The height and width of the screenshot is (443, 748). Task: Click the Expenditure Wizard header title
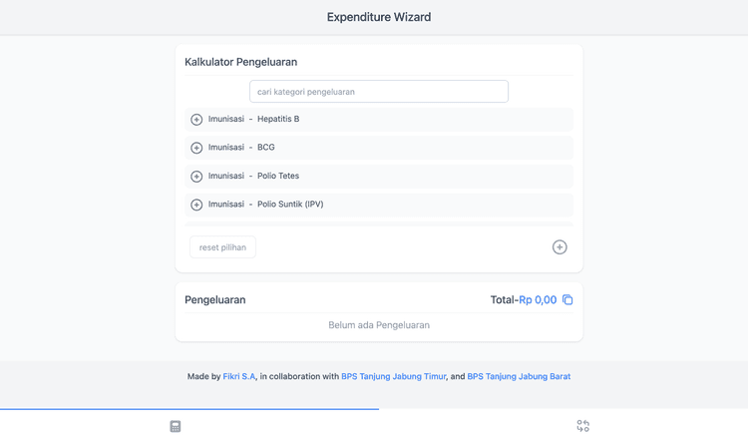tap(379, 17)
